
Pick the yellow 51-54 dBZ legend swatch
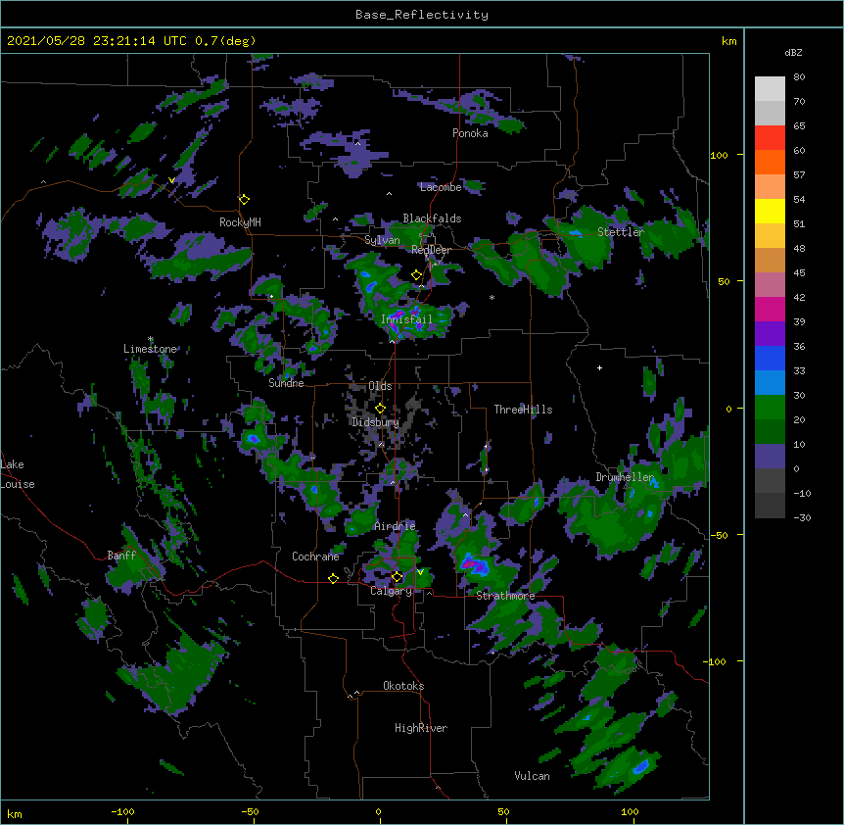pyautogui.click(x=770, y=211)
